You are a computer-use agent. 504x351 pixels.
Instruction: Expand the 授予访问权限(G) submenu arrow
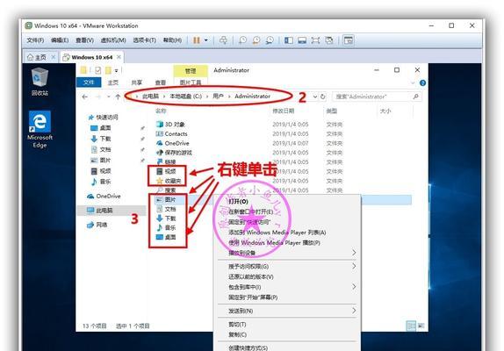[354, 266]
